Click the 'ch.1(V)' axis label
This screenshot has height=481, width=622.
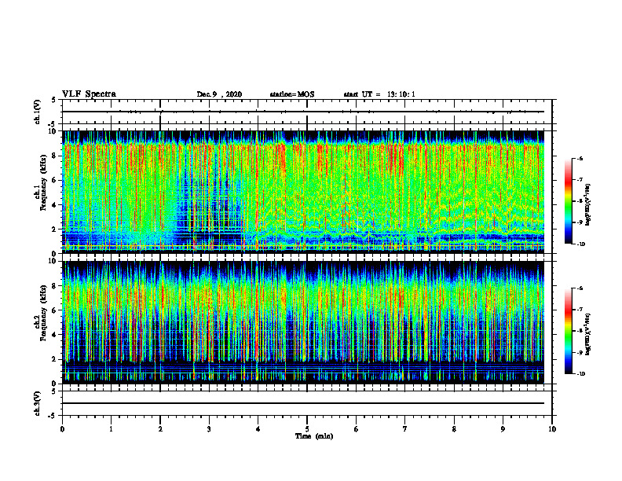[37, 112]
